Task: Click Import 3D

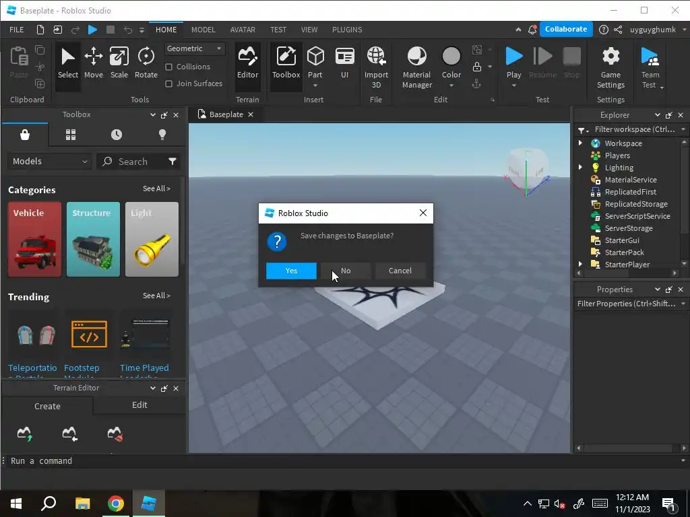Action: coord(376,67)
